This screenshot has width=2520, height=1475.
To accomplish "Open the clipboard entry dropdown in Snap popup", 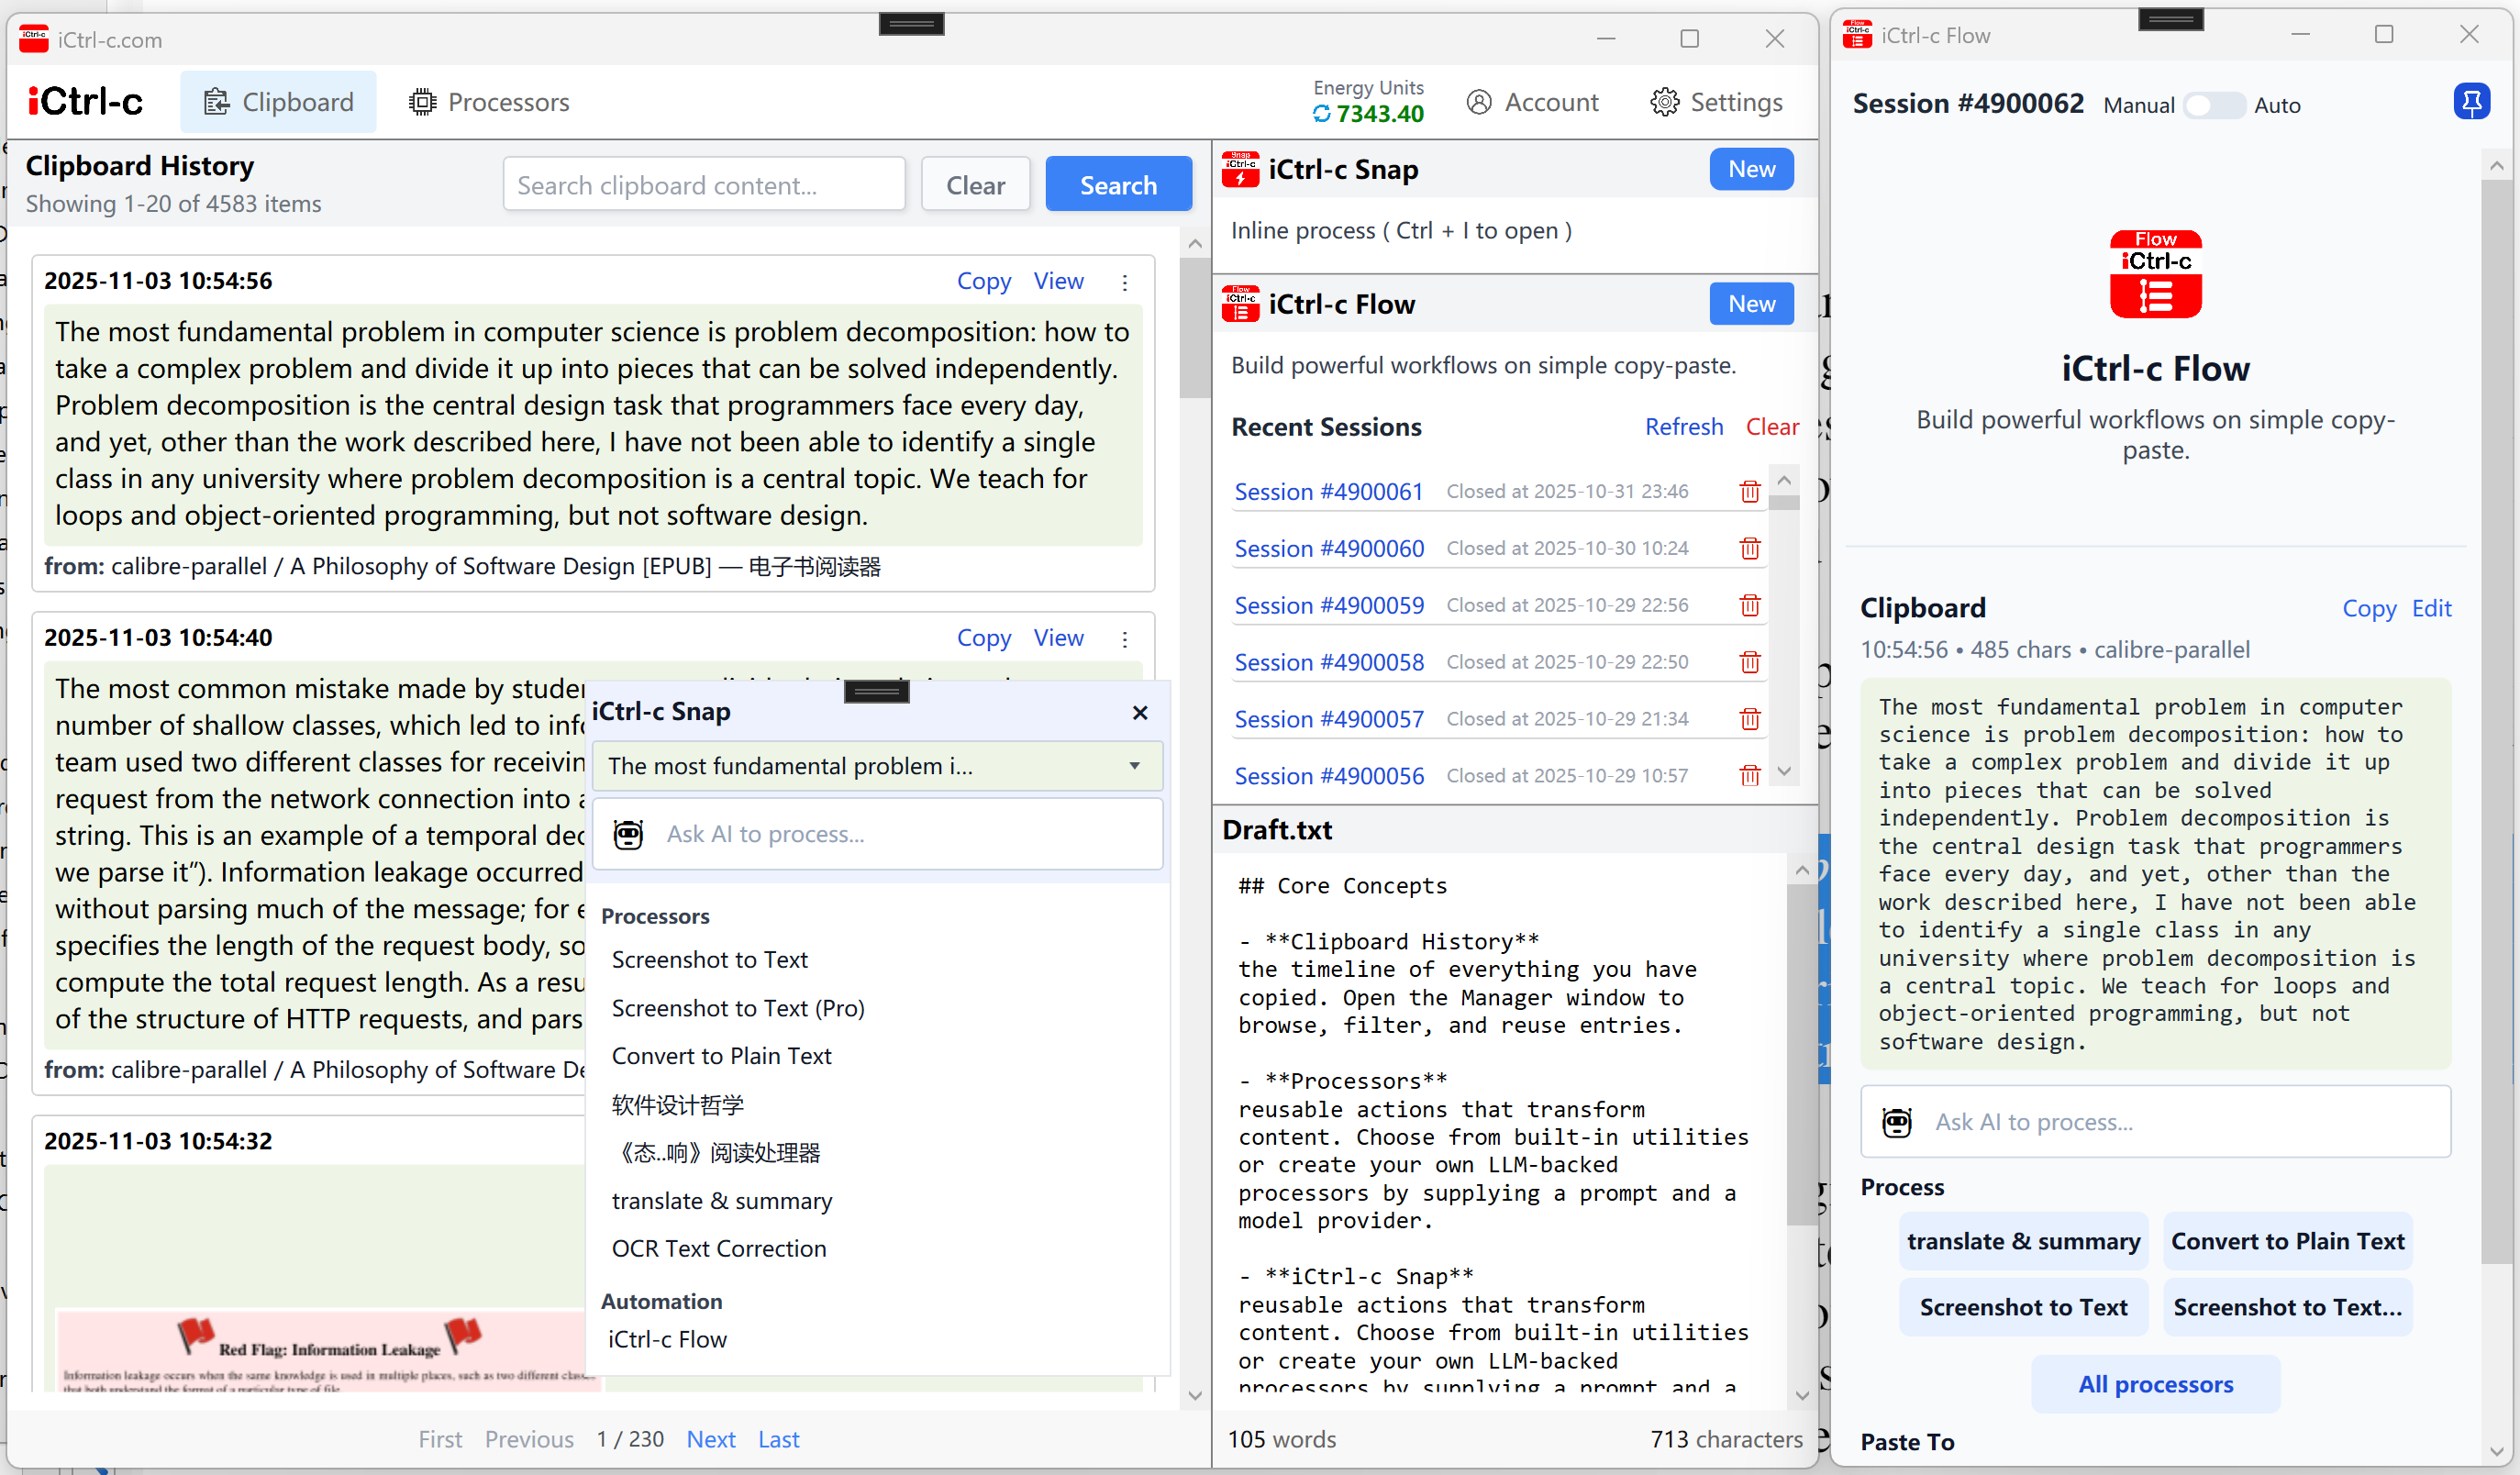I will [x=877, y=766].
